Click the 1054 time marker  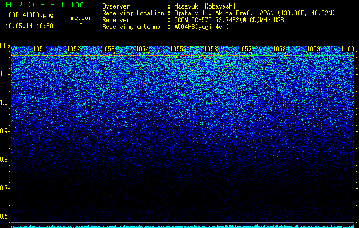(143, 49)
